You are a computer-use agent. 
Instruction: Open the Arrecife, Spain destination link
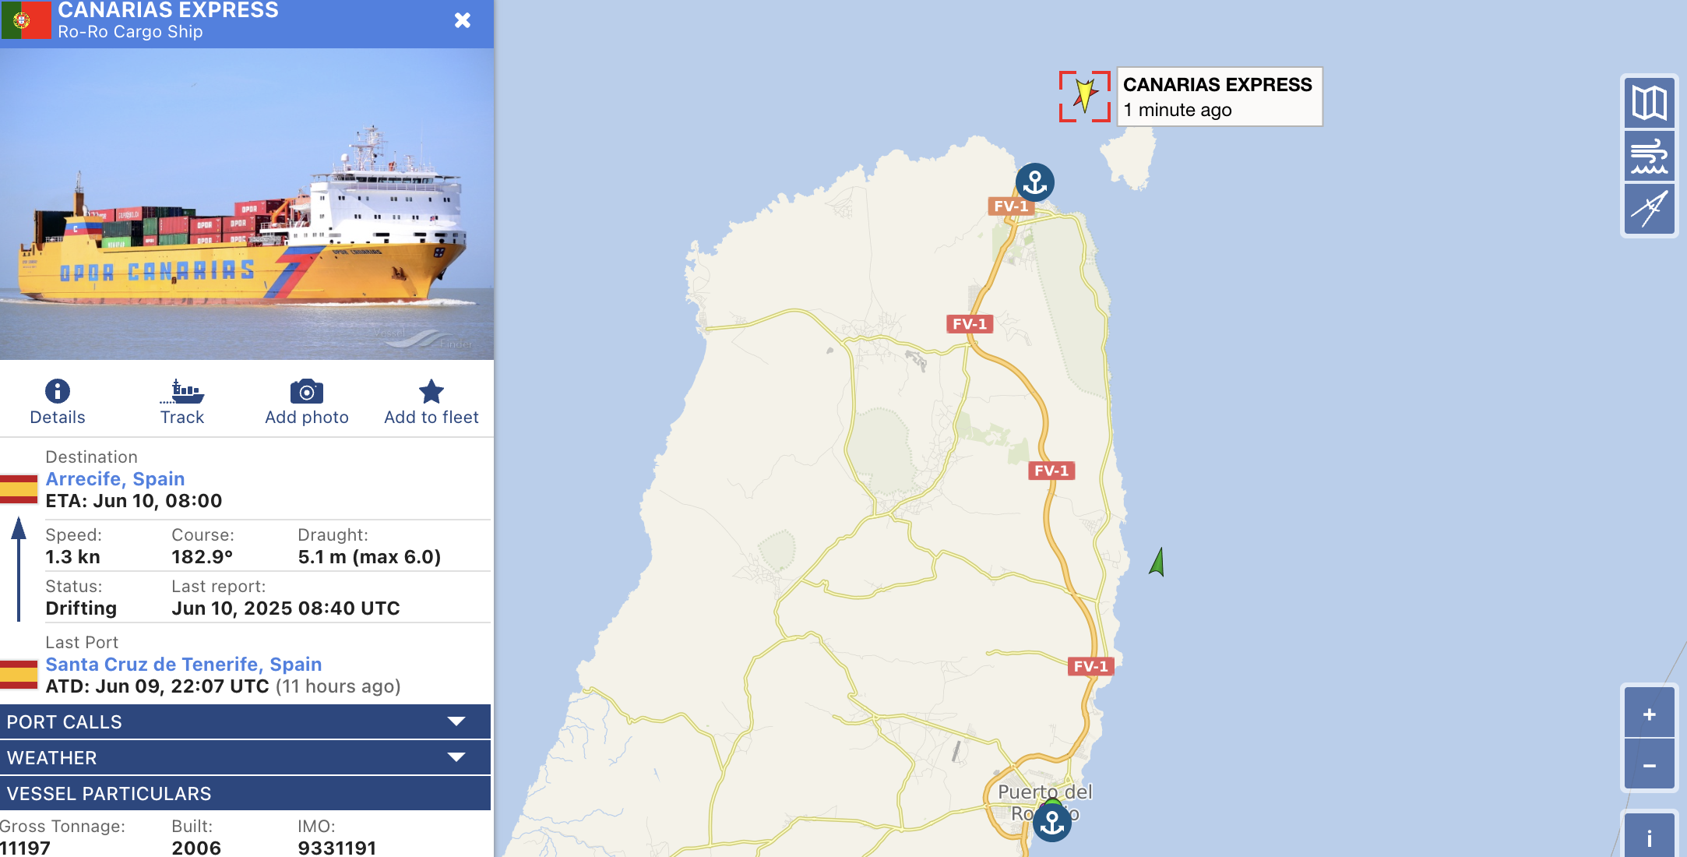point(115,478)
